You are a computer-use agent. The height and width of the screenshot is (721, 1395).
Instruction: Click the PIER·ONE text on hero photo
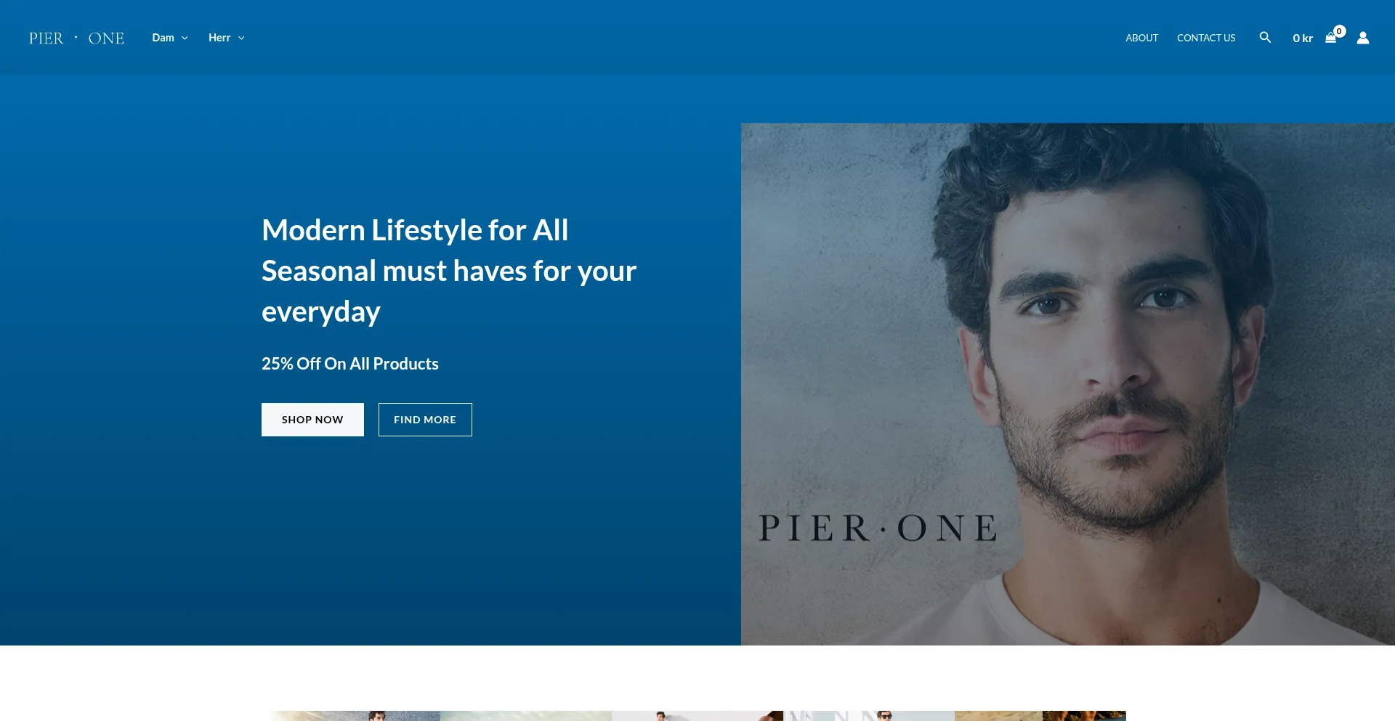[x=878, y=528]
